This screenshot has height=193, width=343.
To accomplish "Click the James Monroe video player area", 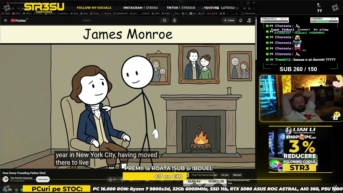I will [128, 96].
